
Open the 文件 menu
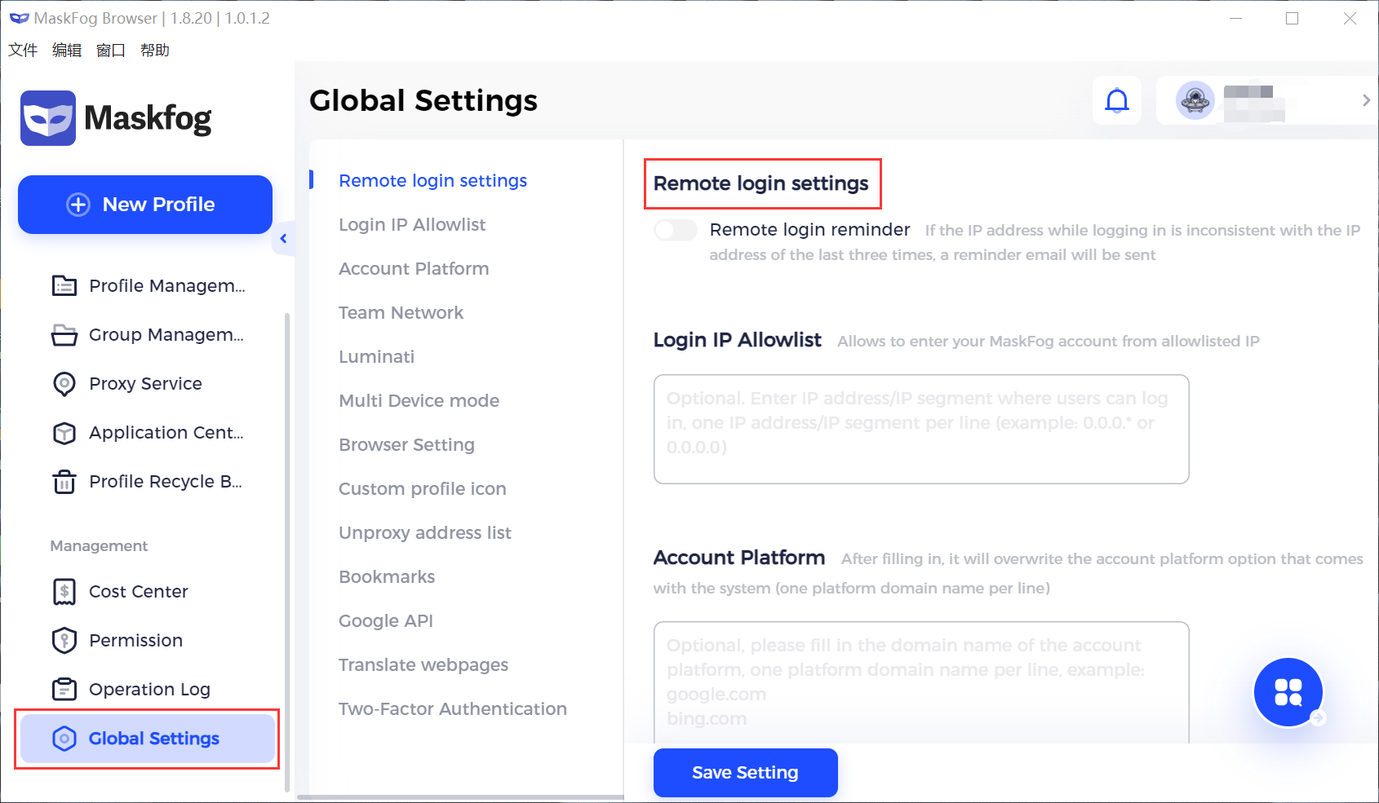(22, 50)
